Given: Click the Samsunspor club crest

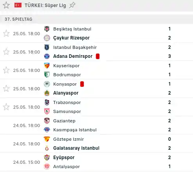Looking at the screenshot, I should point(47,111).
